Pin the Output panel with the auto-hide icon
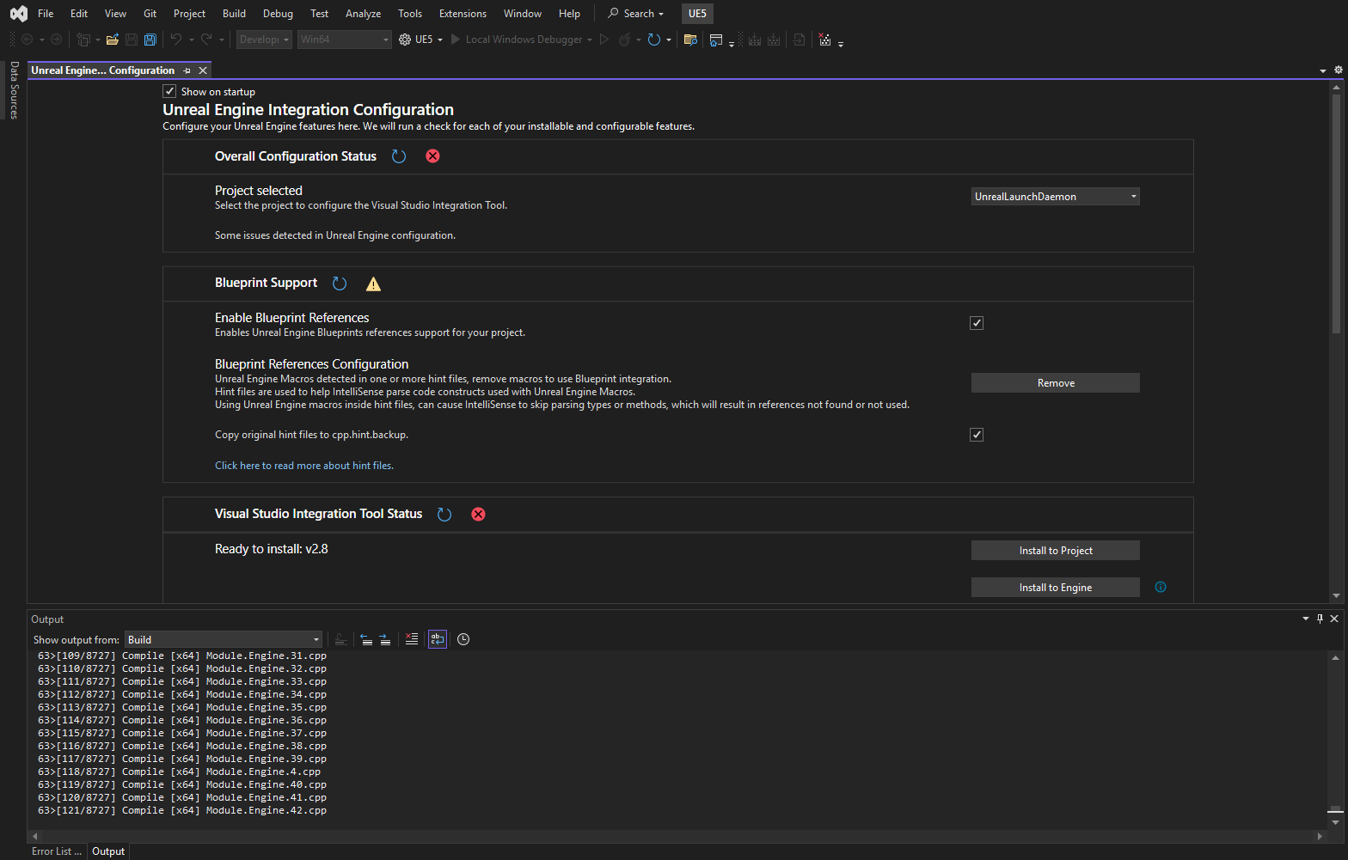This screenshot has height=860, width=1348. 1320,619
